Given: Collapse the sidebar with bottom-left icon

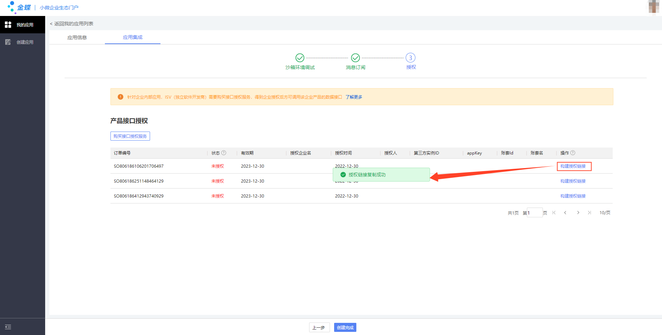Looking at the screenshot, I should click(x=8, y=327).
